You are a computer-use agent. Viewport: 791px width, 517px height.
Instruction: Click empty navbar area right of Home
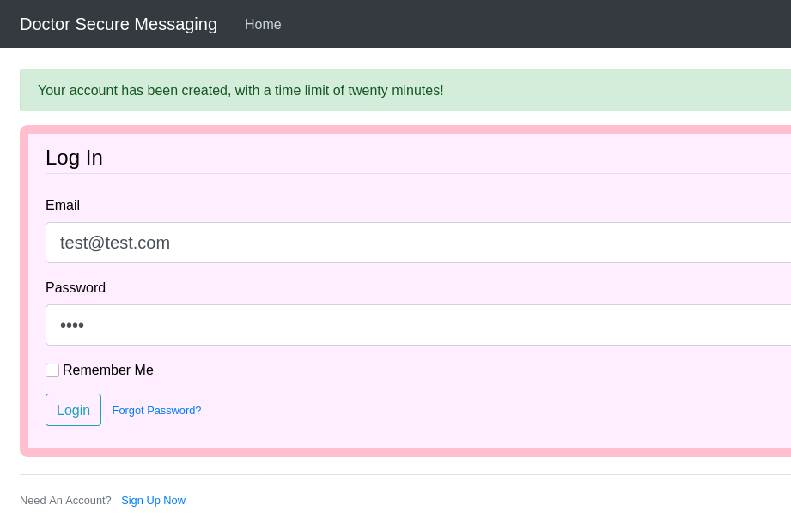click(x=532, y=24)
